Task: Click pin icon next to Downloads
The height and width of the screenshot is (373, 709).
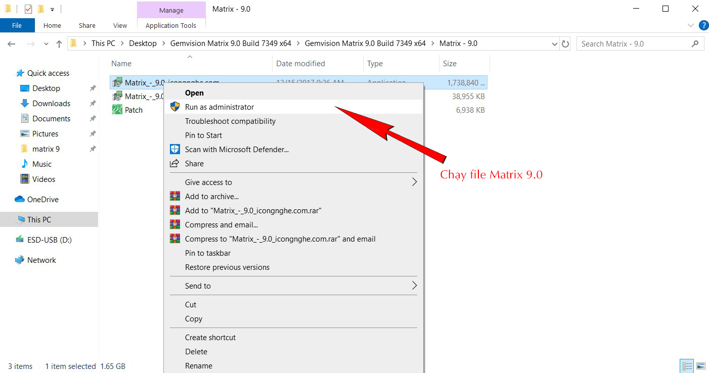Action: 93,104
